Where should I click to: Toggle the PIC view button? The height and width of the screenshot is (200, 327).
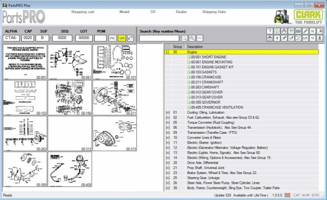pos(112,38)
